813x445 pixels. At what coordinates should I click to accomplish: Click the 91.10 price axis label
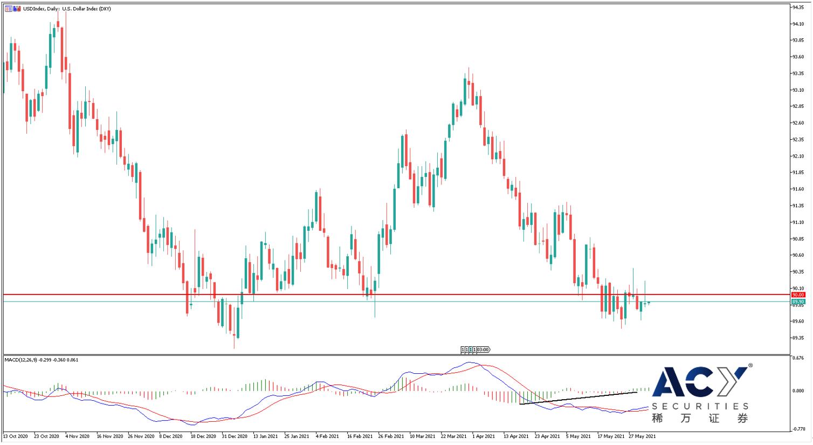798,222
